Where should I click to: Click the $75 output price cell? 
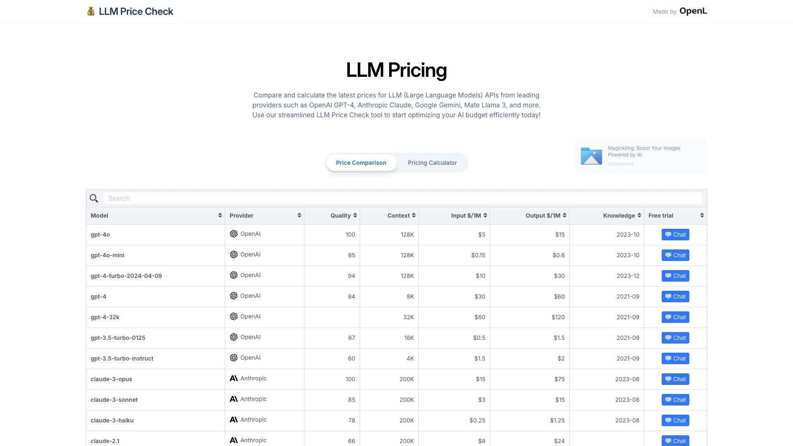click(x=529, y=379)
